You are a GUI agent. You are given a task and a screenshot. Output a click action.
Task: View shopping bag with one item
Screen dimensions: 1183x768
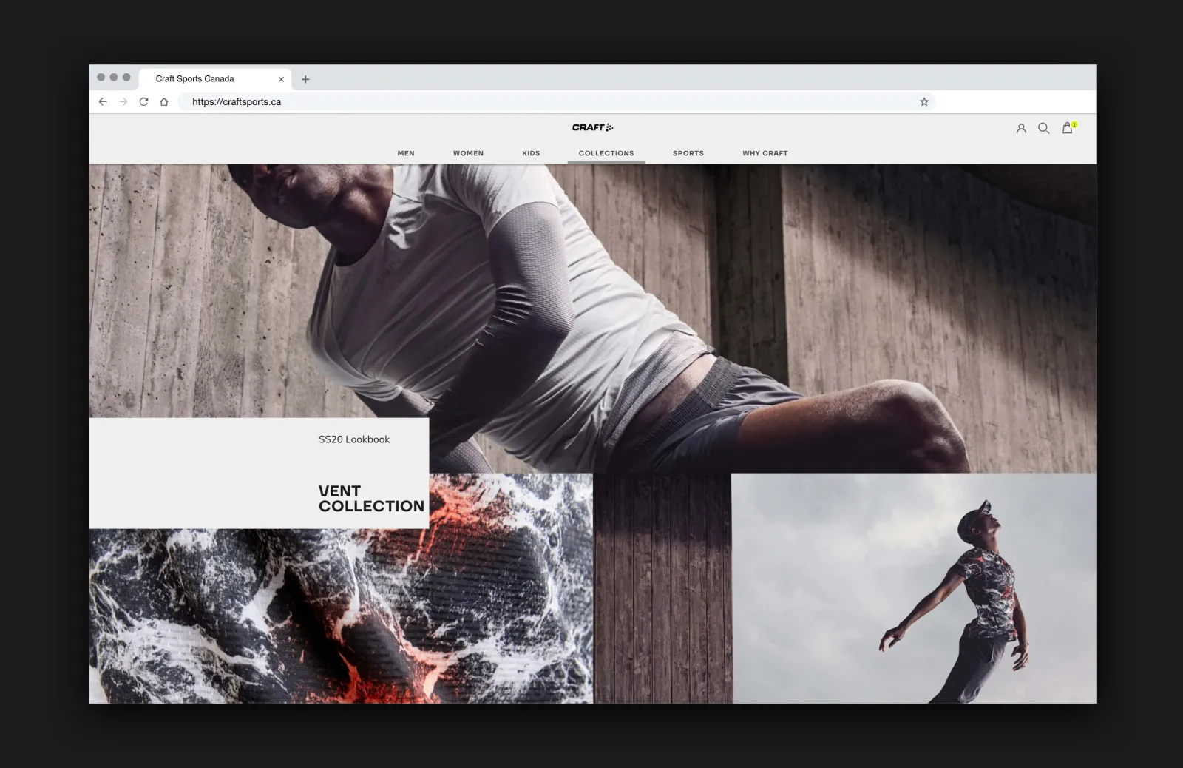point(1067,128)
